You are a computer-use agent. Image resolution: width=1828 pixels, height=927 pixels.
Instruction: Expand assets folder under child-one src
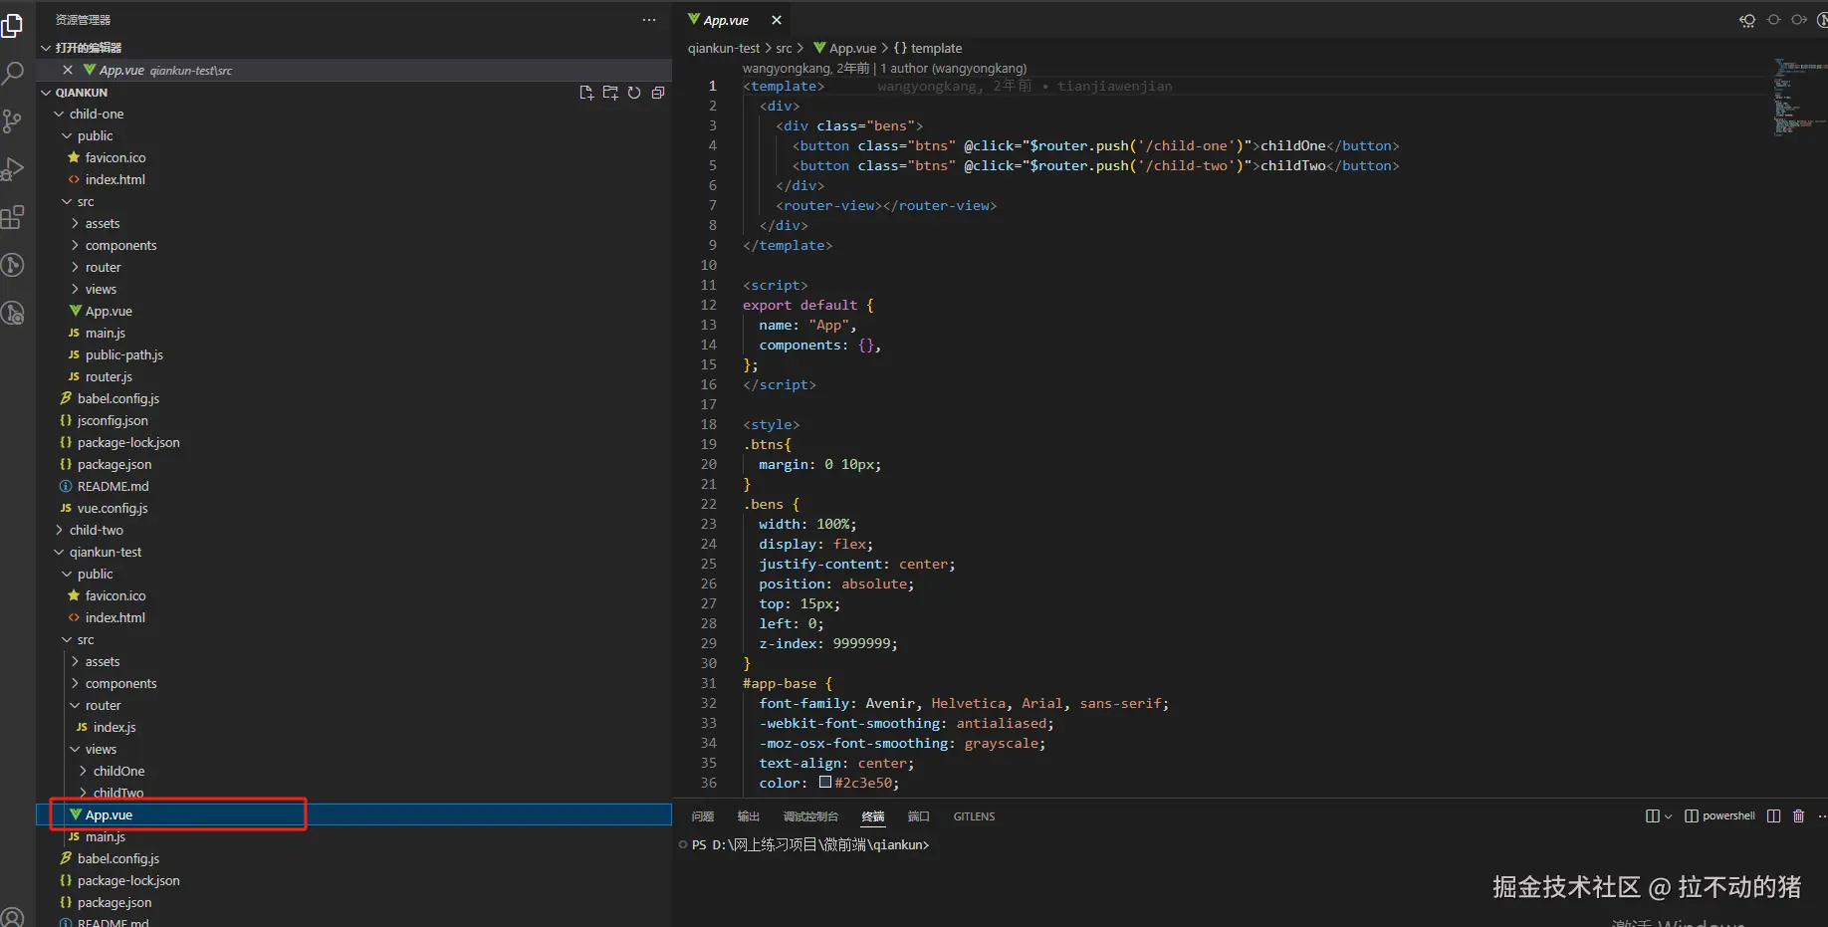click(x=103, y=223)
